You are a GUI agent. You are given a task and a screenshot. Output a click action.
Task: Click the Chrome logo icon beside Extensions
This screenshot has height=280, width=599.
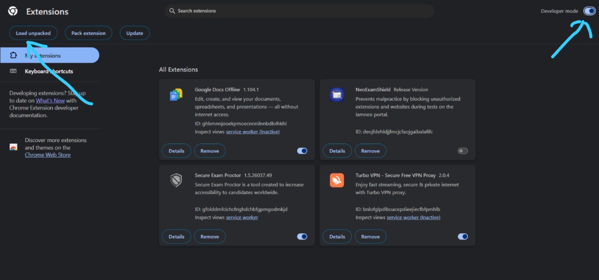(x=13, y=11)
